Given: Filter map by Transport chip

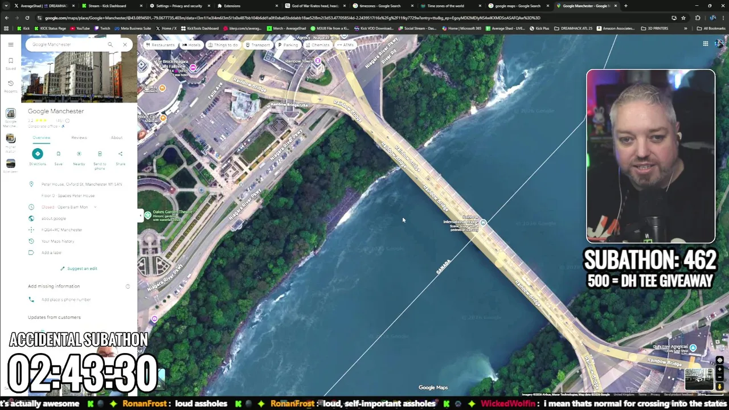Looking at the screenshot, I should [257, 45].
